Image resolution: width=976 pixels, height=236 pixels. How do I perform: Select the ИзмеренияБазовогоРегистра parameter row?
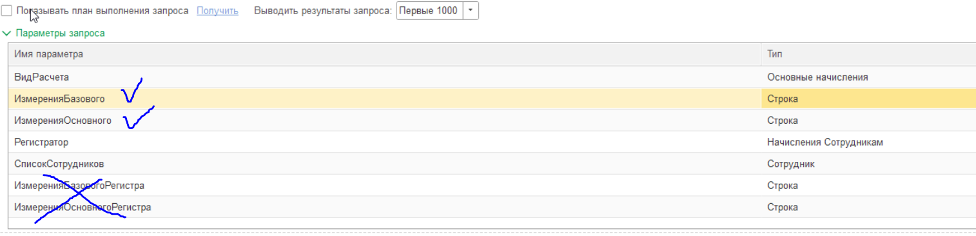tap(492, 186)
